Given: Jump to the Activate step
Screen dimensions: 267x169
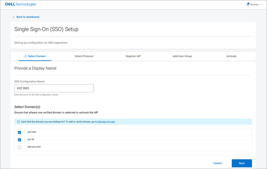Looking at the screenshot, I should (x=231, y=56).
